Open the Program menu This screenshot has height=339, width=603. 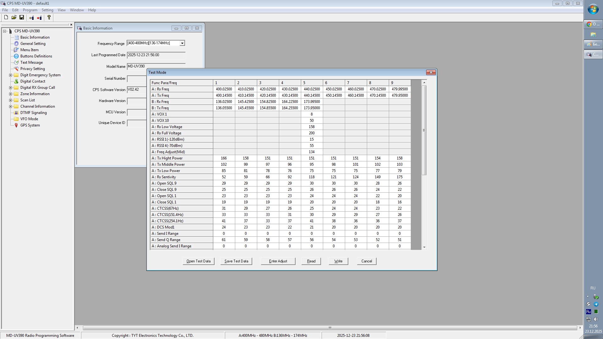pos(30,10)
